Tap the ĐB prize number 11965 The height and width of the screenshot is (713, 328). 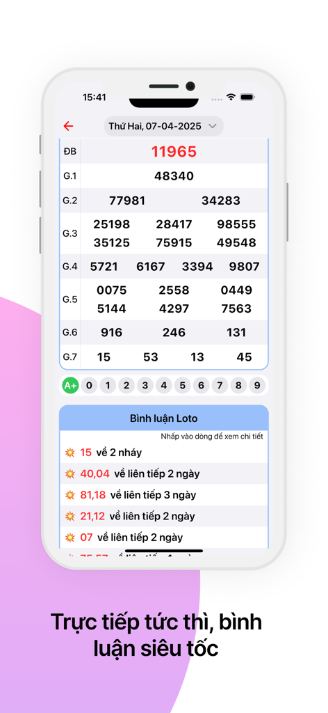(174, 151)
